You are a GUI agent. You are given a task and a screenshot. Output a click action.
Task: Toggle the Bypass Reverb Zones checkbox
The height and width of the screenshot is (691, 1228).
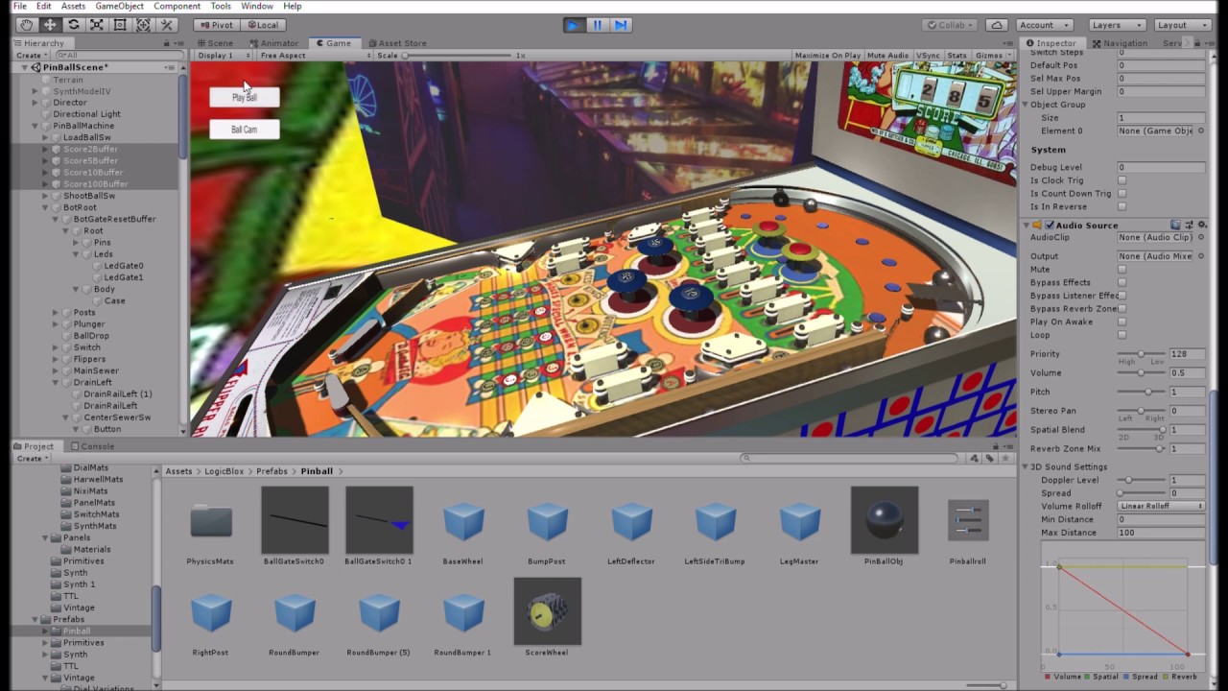(x=1122, y=309)
